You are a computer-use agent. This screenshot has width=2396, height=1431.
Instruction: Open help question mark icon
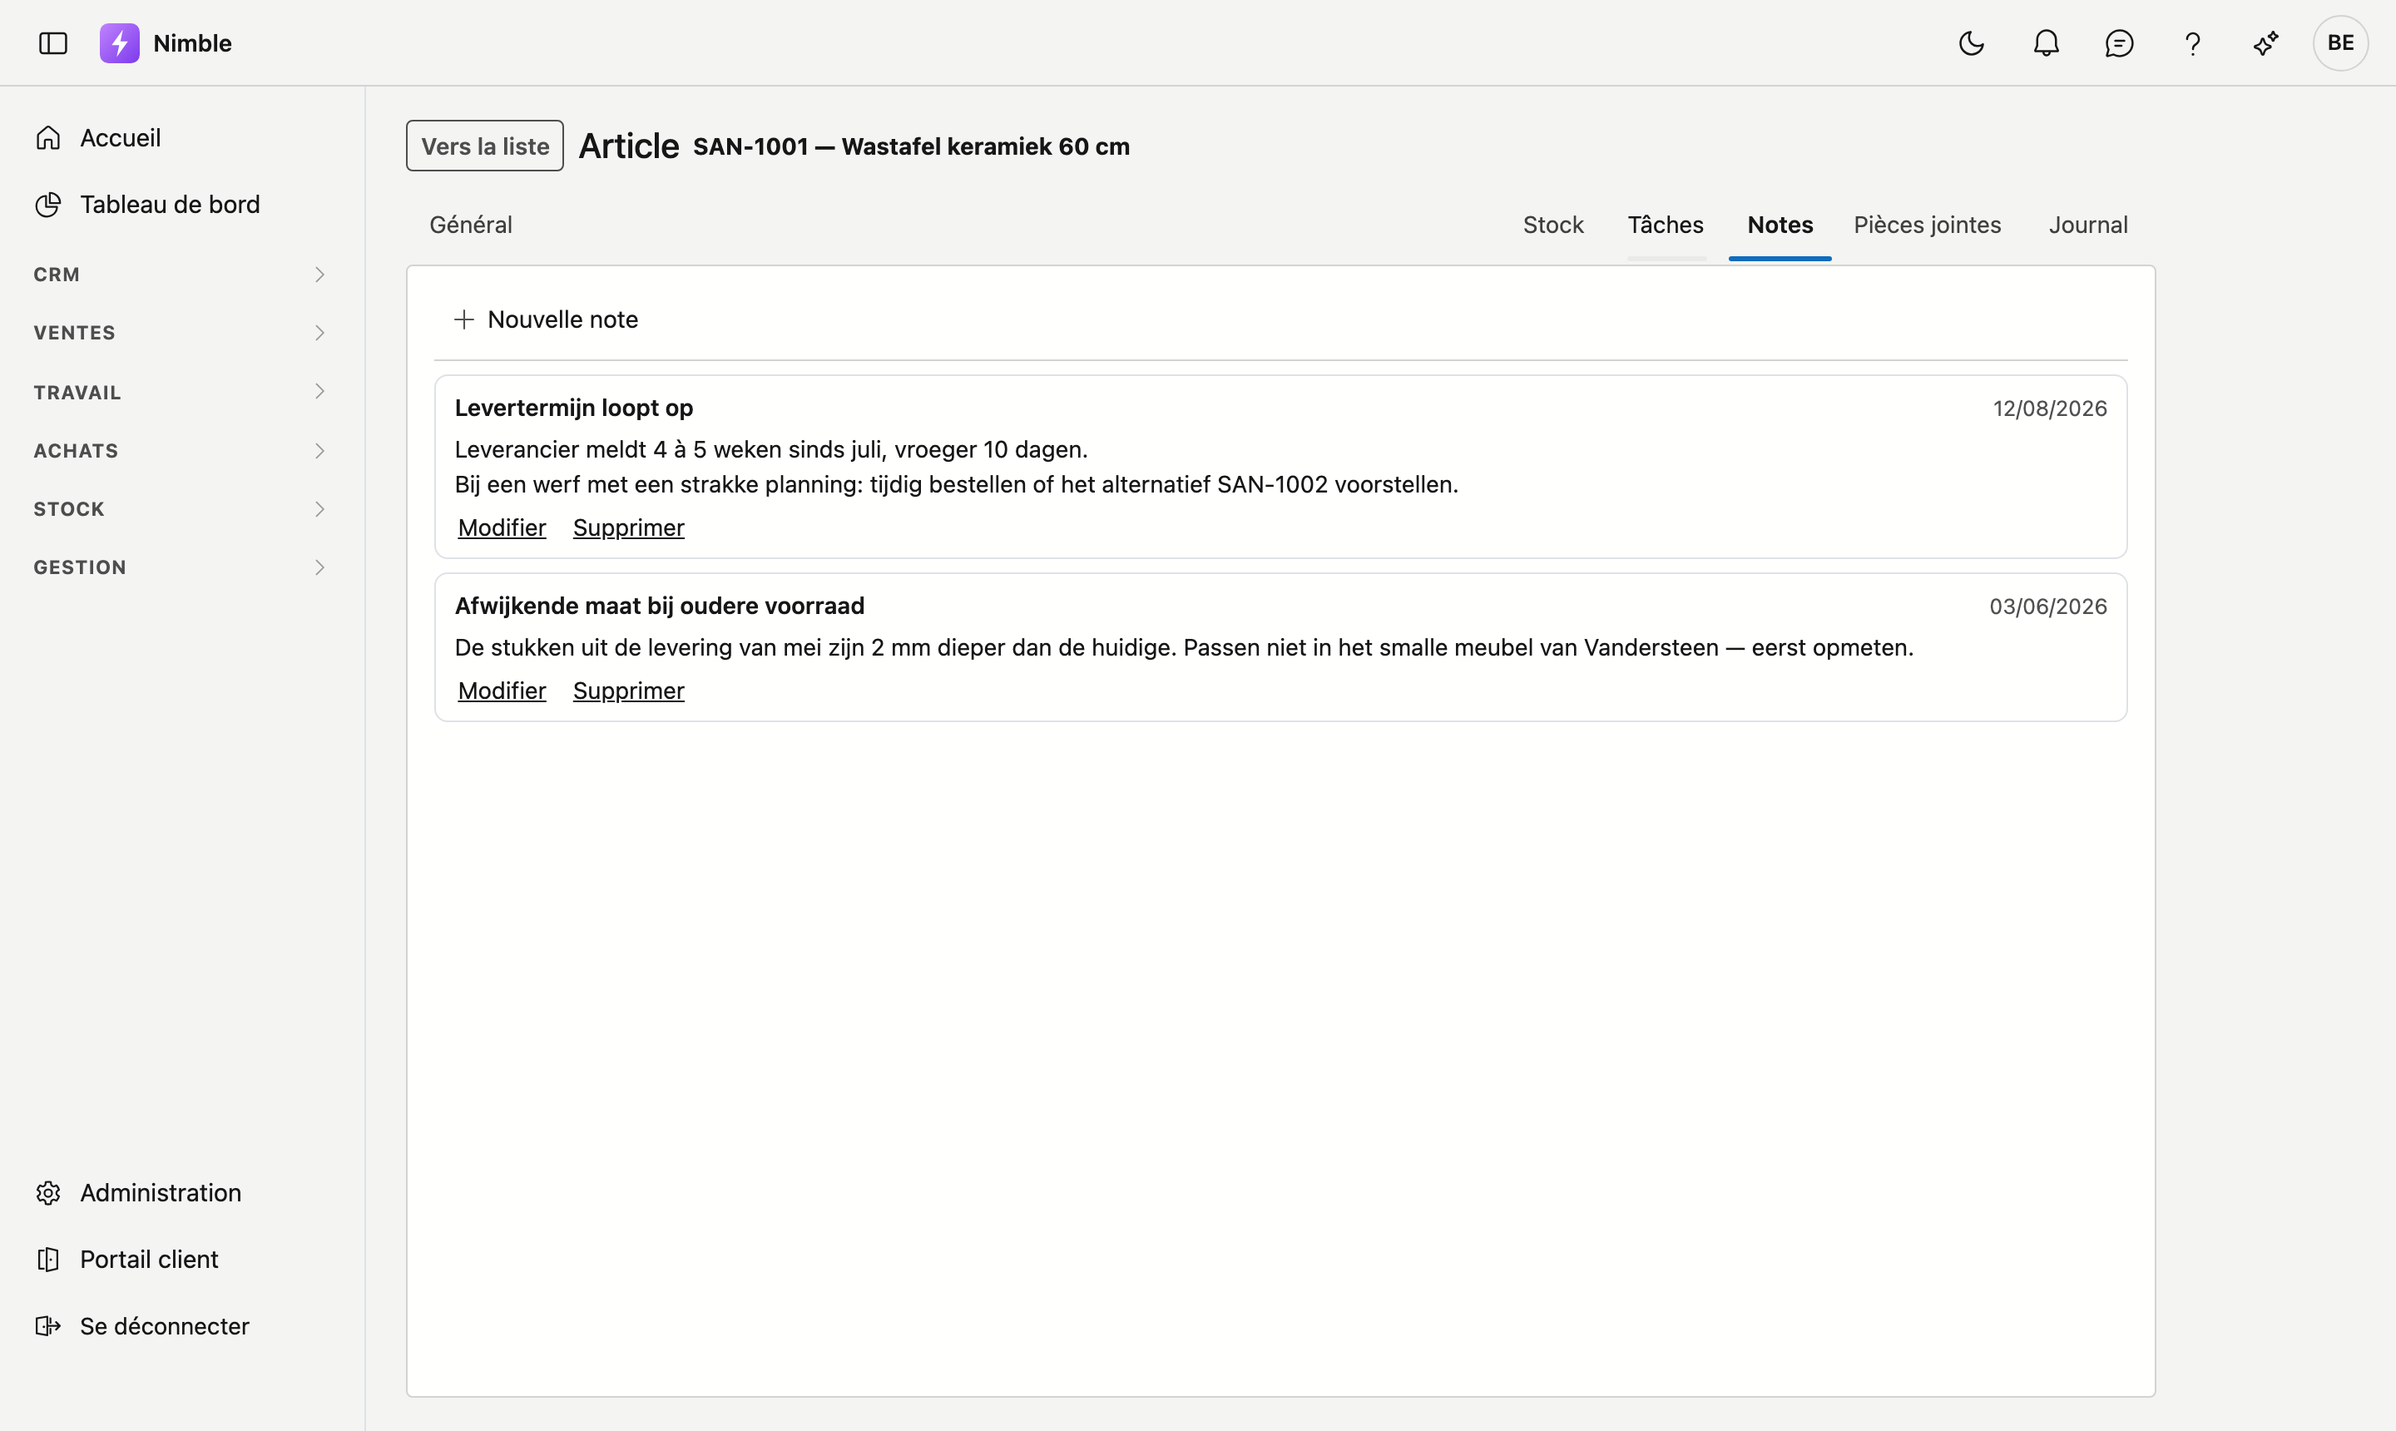click(x=2192, y=43)
